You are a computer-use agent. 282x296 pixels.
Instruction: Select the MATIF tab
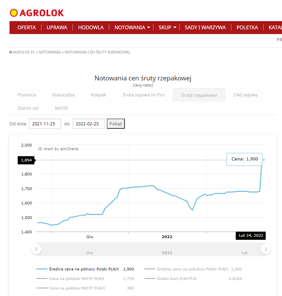pyautogui.click(x=62, y=108)
